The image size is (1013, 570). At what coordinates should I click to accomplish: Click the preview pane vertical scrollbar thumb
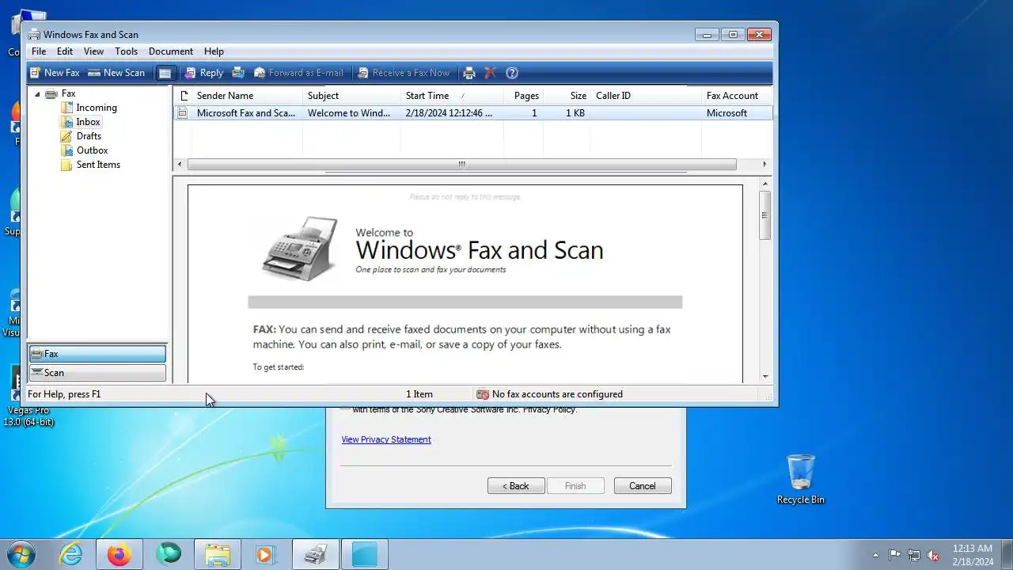click(x=765, y=215)
